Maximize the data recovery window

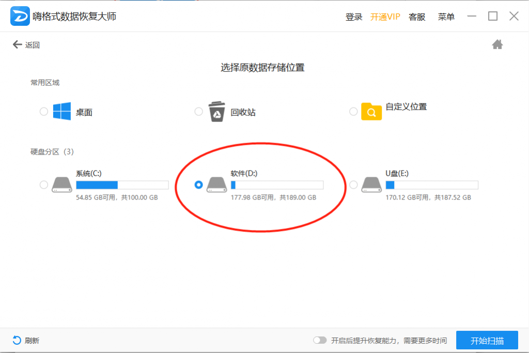pos(493,16)
